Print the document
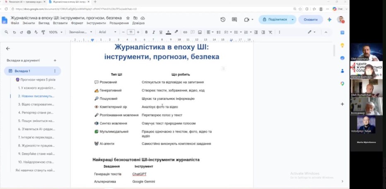Viewport: 386px width, 189px height. [29, 32]
